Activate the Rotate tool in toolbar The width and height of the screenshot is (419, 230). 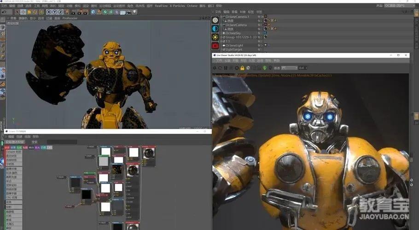click(35, 12)
